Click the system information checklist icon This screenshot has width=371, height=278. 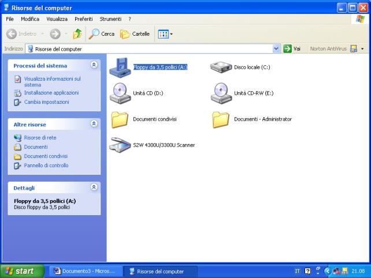17,80
